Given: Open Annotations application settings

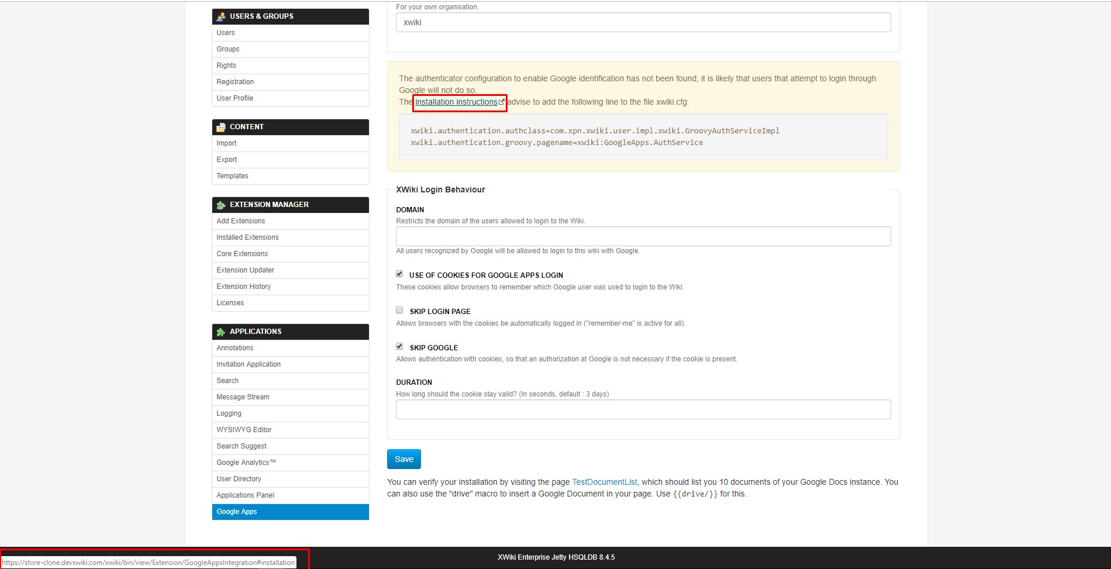Looking at the screenshot, I should pos(290,348).
